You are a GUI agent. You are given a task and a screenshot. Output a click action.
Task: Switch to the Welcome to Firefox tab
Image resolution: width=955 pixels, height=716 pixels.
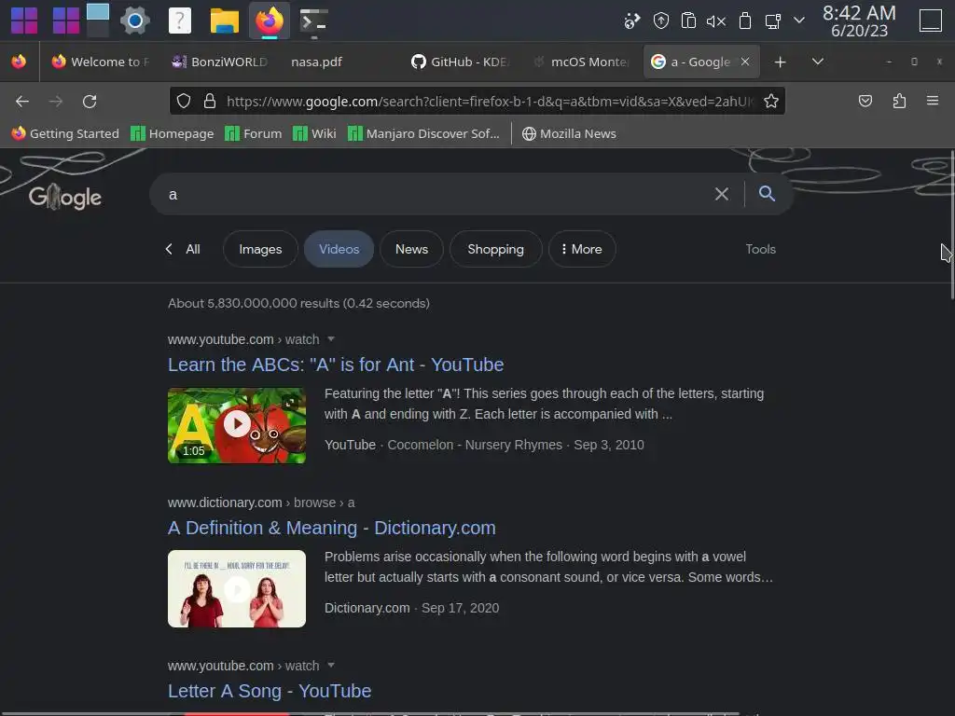(101, 62)
